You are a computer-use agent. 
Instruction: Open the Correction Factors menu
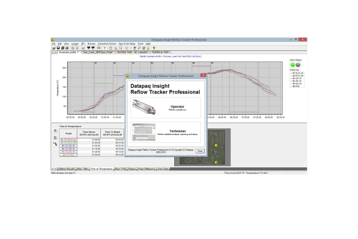point(107,44)
